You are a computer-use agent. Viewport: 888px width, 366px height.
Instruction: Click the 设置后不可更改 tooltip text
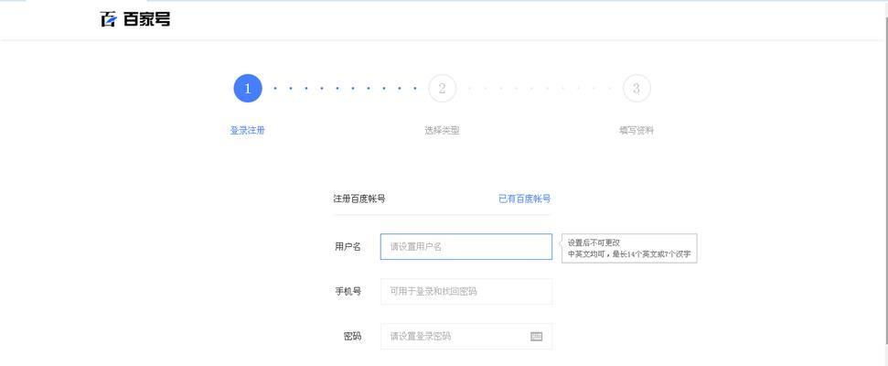(x=594, y=242)
